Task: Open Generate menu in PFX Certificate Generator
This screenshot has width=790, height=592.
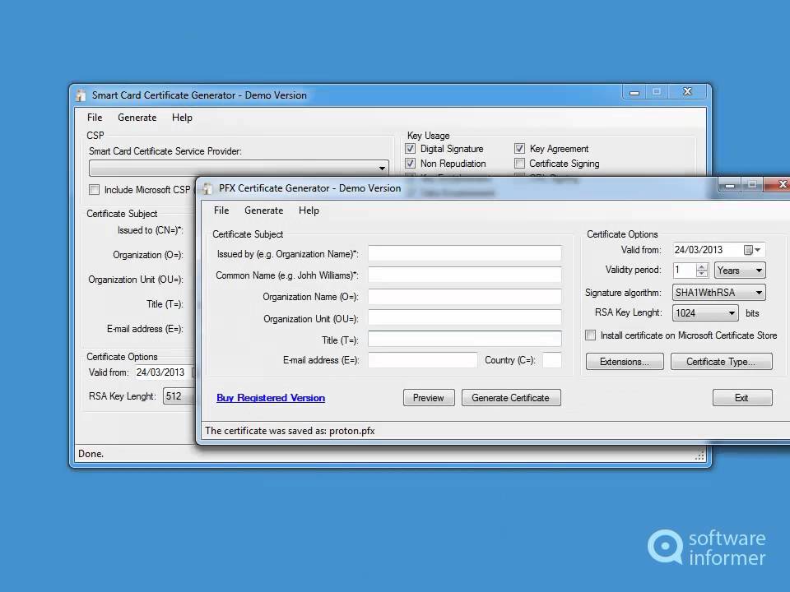Action: point(263,210)
